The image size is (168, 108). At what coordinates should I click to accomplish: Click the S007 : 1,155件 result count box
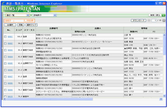pos(20,21)
